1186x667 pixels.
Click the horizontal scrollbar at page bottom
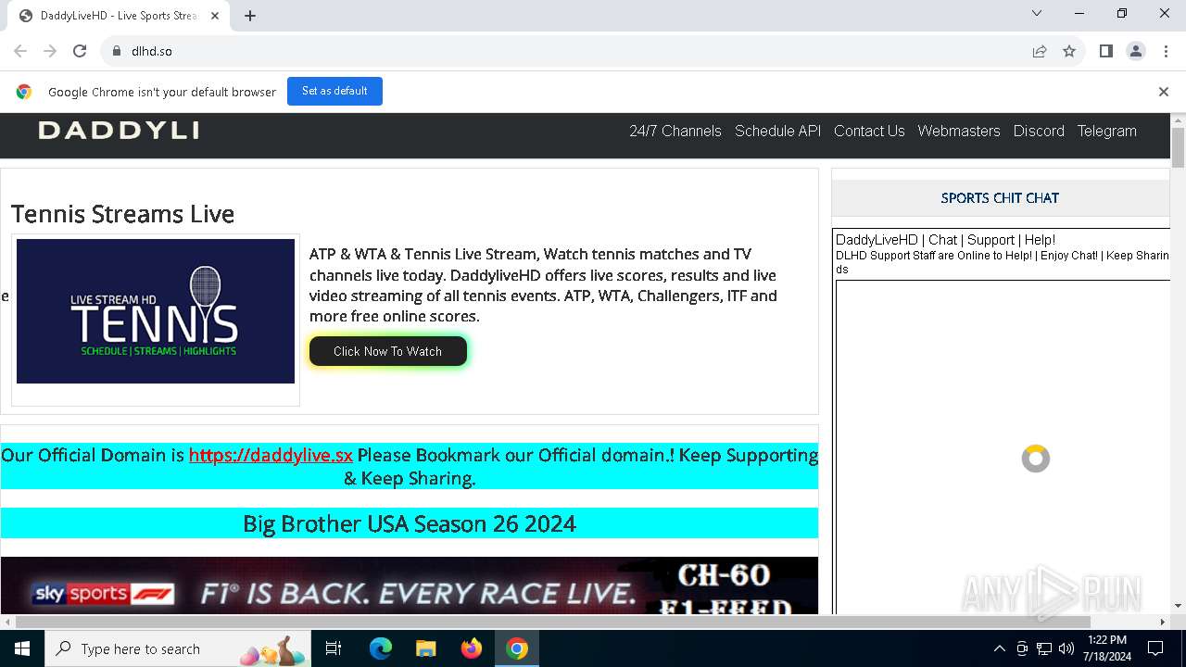[552, 622]
